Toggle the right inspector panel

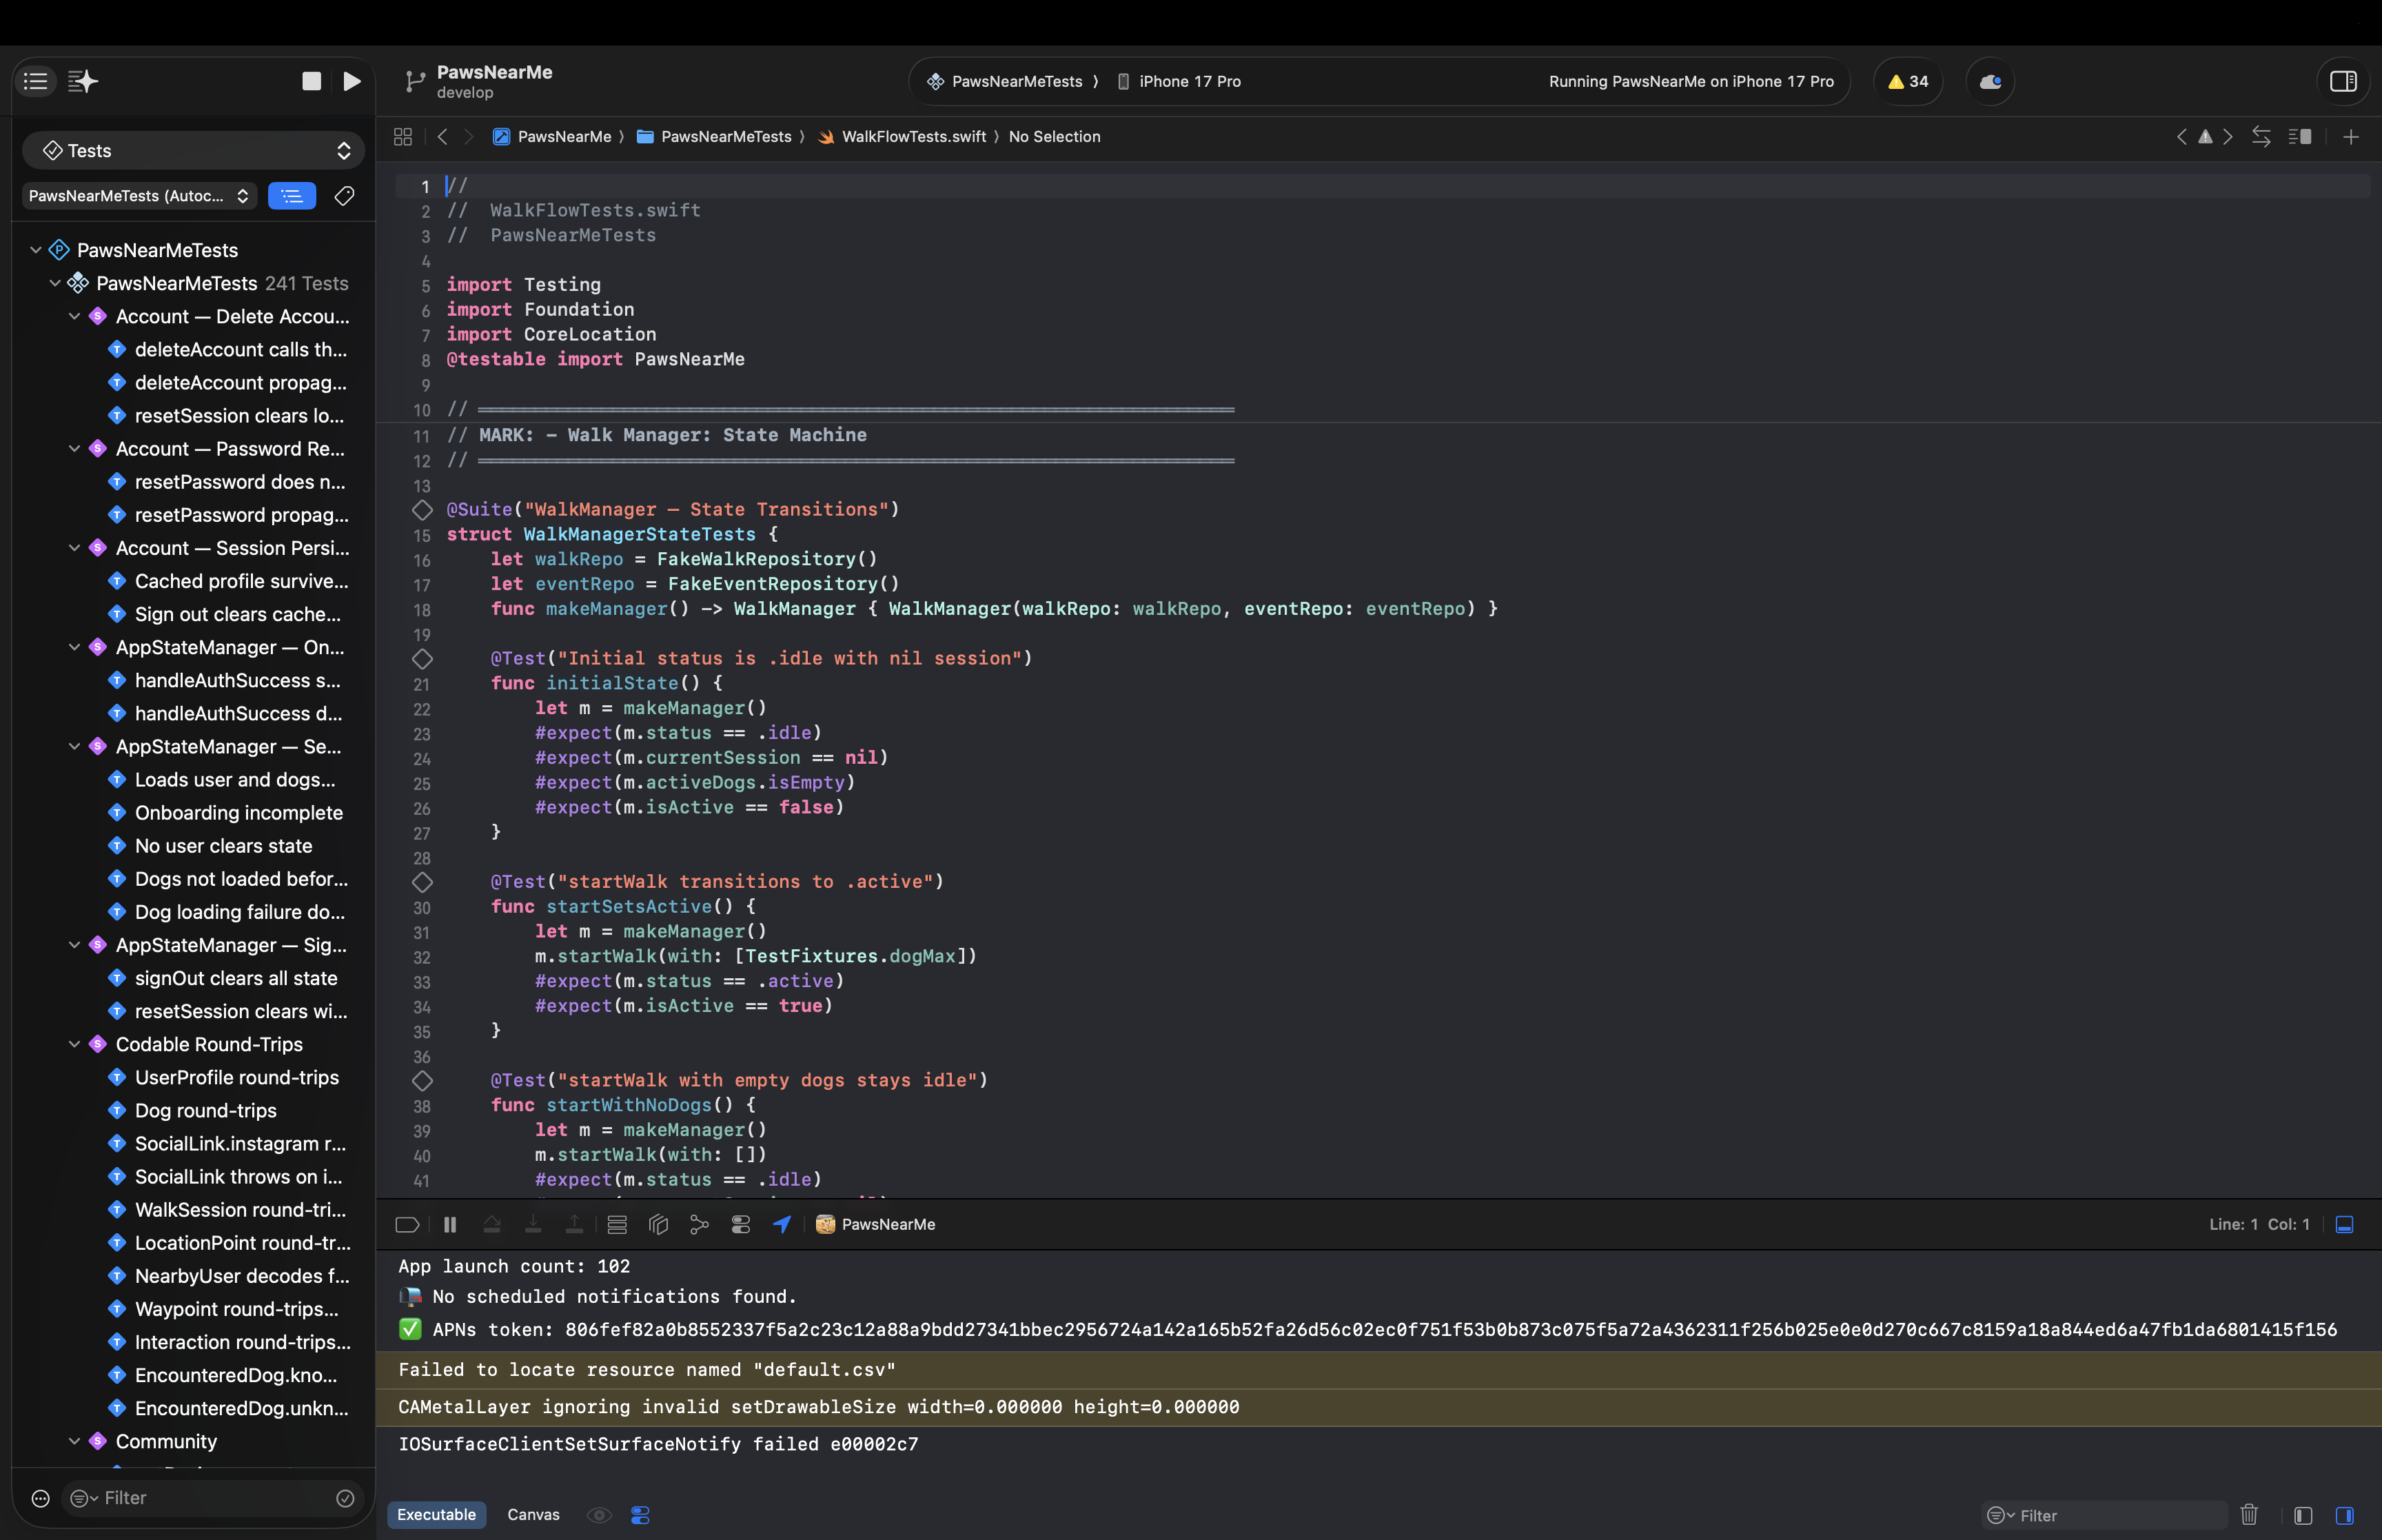tap(2343, 82)
